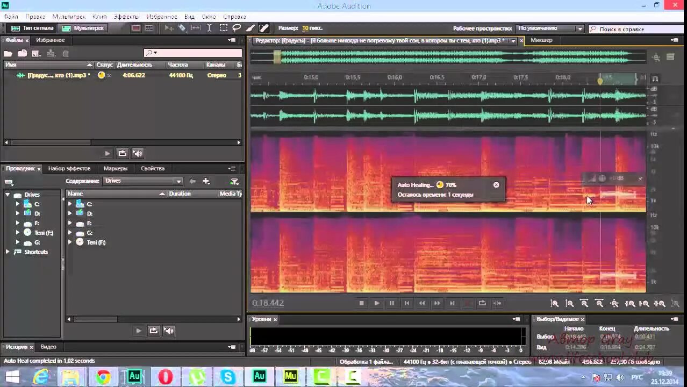The image size is (687, 387).
Task: Switch to the Микшер tab
Action: click(x=541, y=40)
